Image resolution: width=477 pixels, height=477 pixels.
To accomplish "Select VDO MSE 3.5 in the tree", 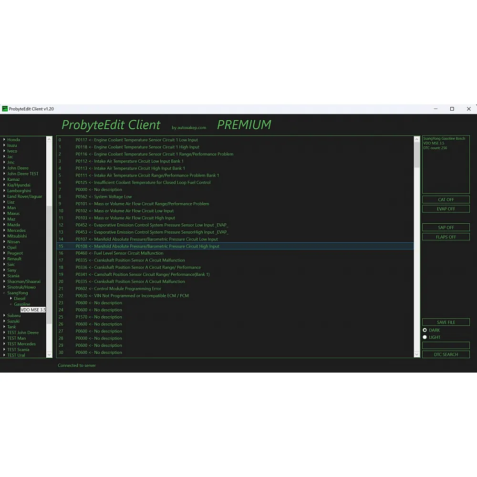I will click(x=33, y=310).
